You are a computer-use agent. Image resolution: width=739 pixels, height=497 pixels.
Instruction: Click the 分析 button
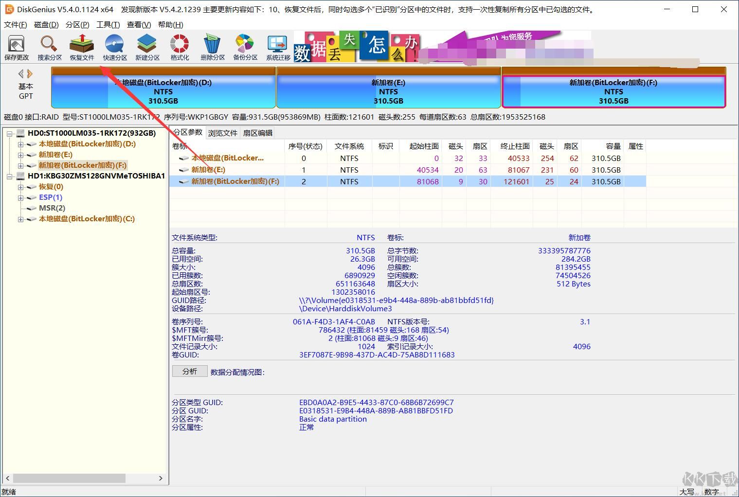tap(189, 371)
